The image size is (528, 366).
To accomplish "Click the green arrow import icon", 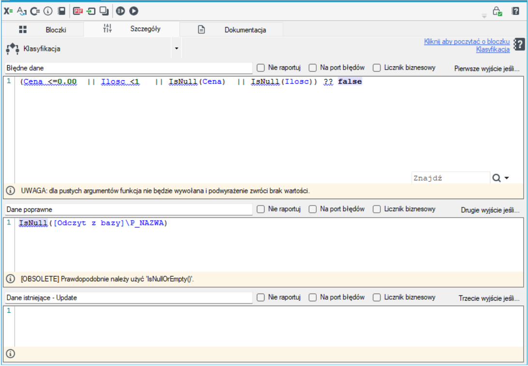I will (91, 11).
